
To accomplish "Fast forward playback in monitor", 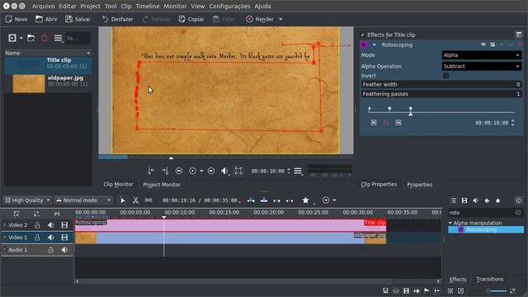I will (211, 171).
